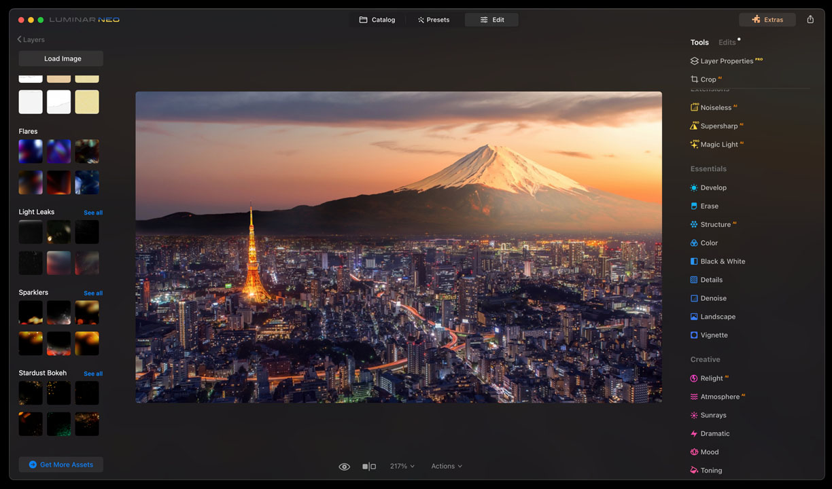Expand the Actions dropdown menu
The height and width of the screenshot is (489, 832).
447,467
